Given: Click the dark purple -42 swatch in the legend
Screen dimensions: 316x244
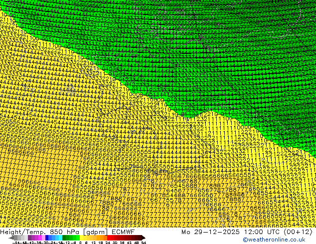Looking at the screenshot, I should coord(29,238).
